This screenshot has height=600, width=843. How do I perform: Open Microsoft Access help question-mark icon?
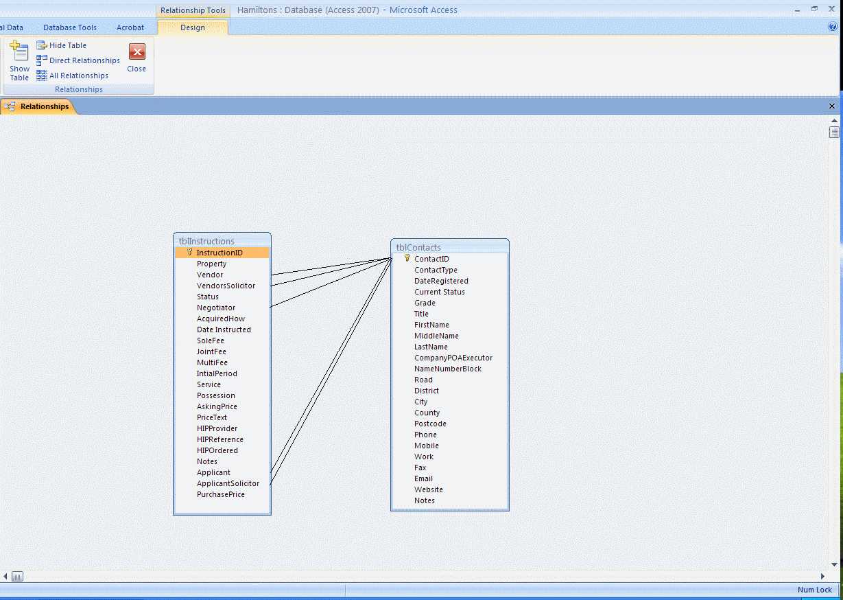(833, 27)
